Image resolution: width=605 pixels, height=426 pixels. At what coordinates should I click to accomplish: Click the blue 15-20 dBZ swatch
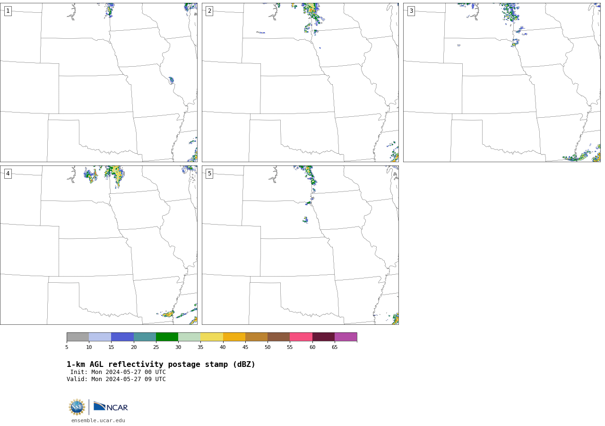pos(122,337)
